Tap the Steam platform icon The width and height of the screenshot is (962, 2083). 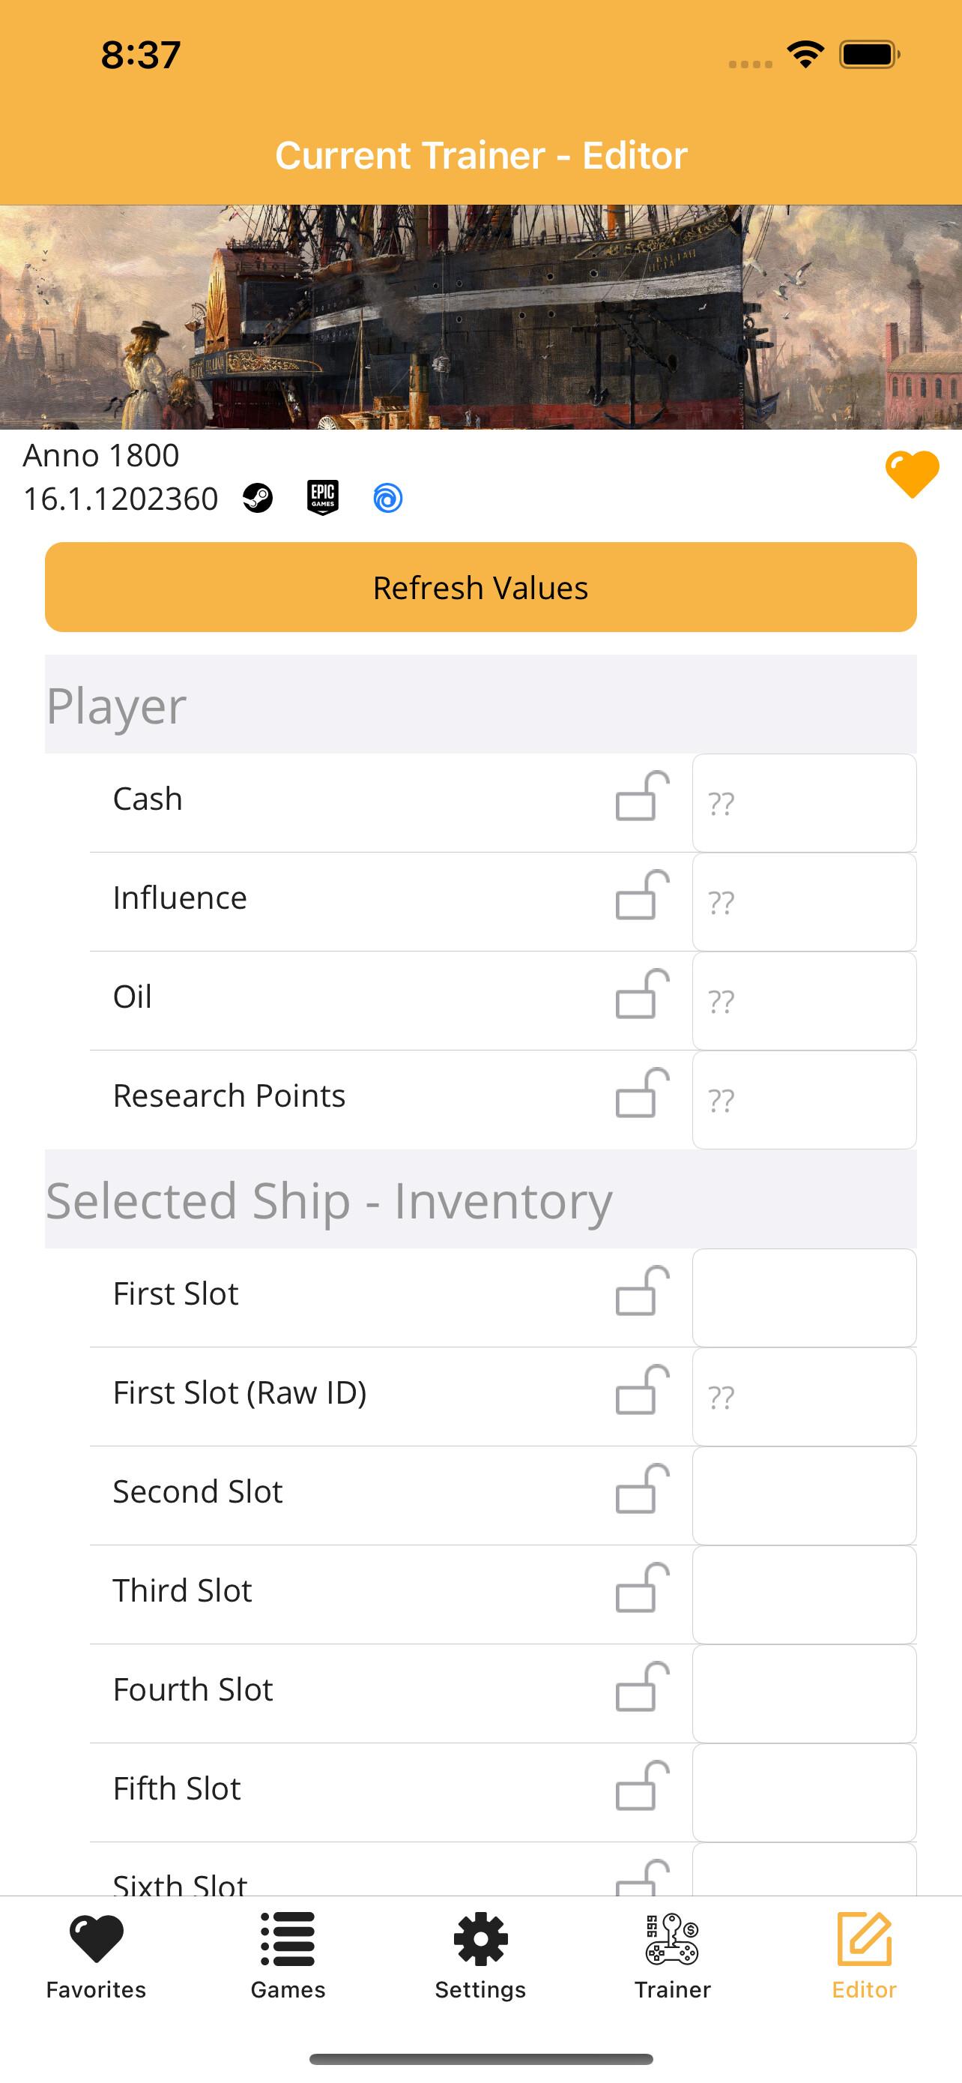tap(258, 498)
